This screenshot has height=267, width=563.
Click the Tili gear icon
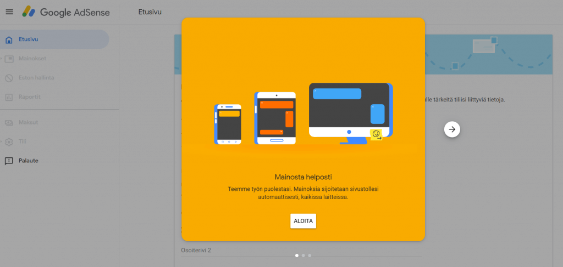9,141
